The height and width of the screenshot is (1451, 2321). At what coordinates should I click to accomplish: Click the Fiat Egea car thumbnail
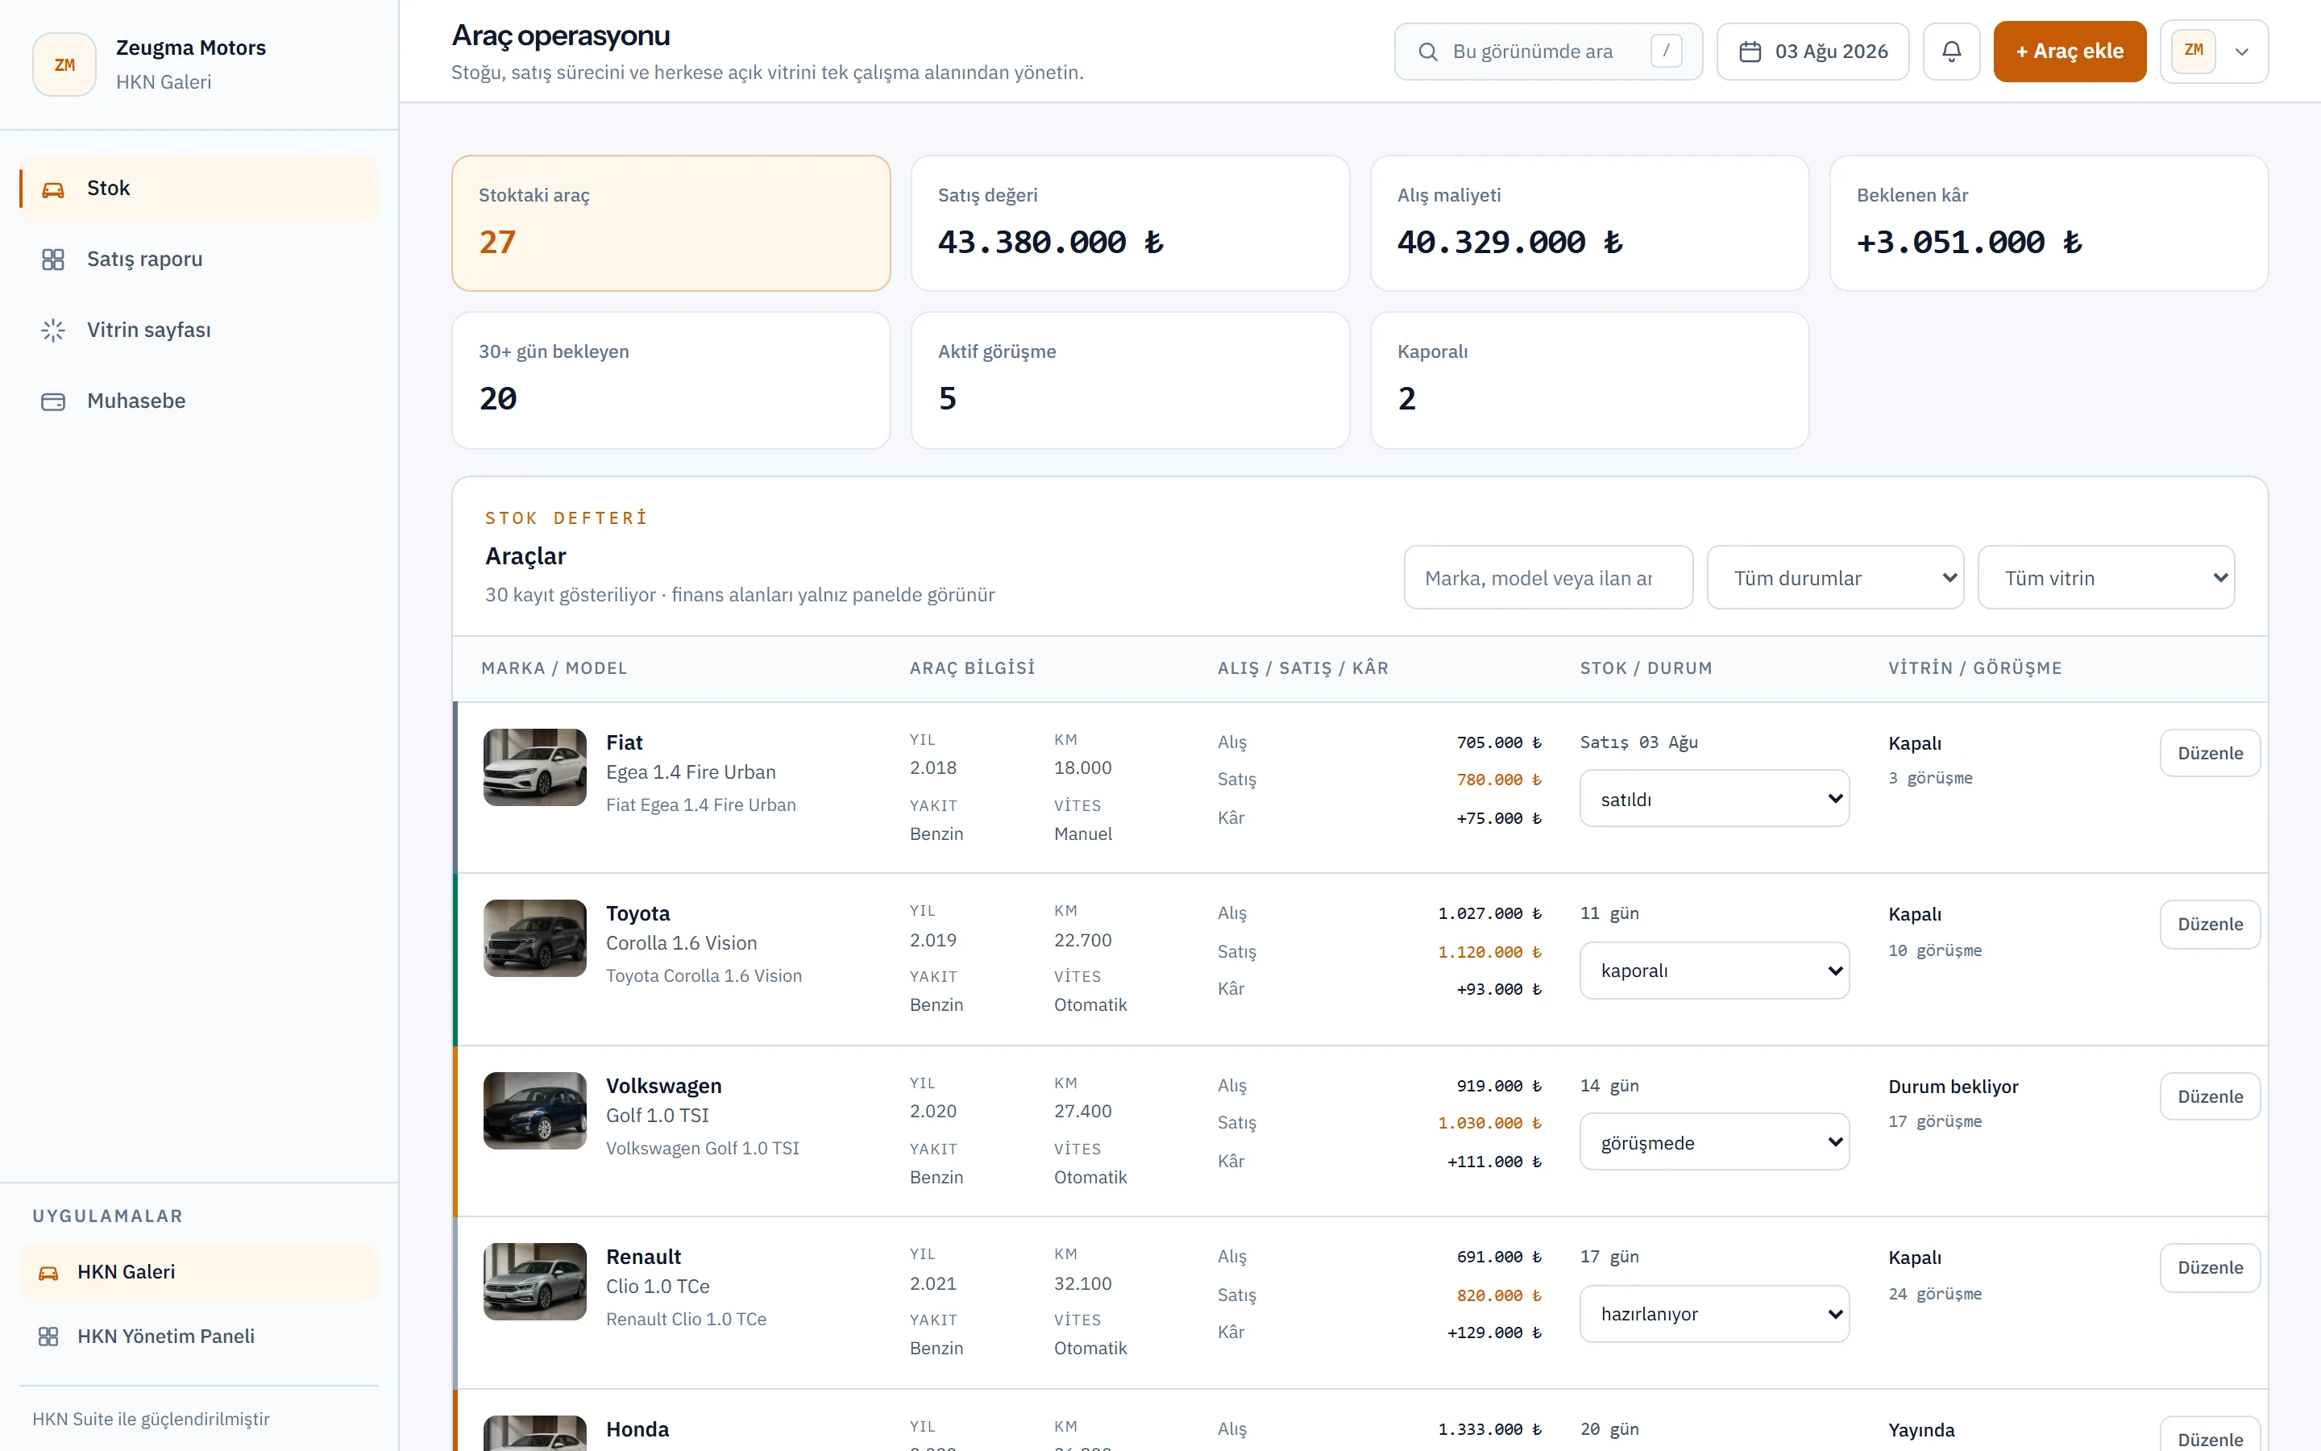535,767
